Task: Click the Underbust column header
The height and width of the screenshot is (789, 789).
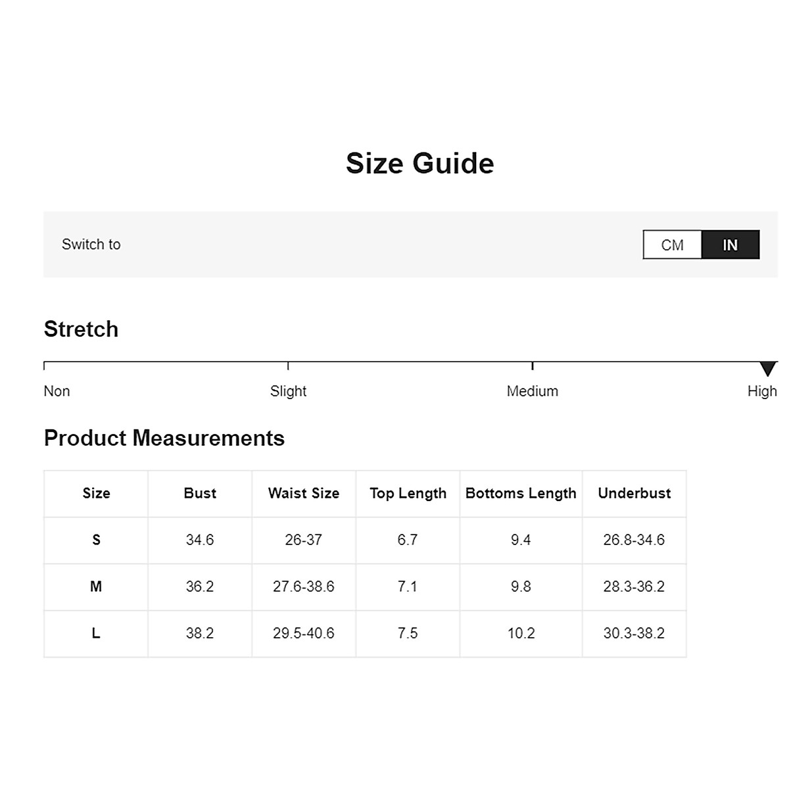Action: [634, 493]
